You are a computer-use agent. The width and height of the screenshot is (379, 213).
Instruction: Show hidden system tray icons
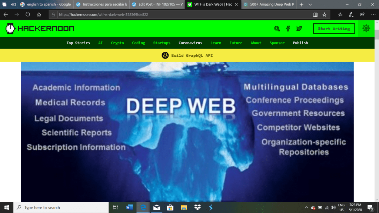pos(306,207)
